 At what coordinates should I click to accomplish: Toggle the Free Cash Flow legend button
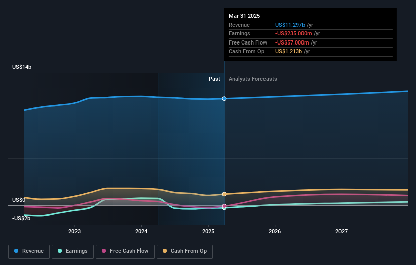125,251
